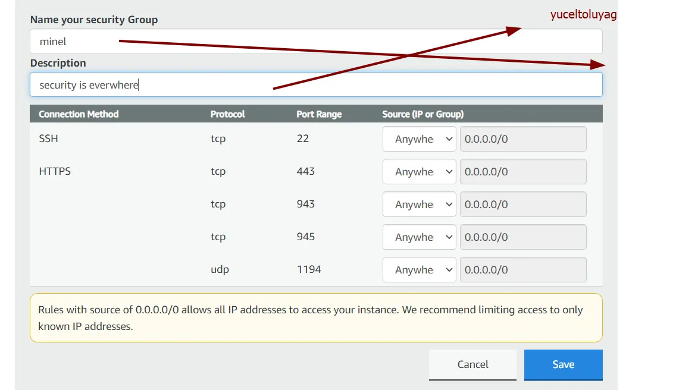Open the source dropdown for tcp port 945

click(x=419, y=237)
